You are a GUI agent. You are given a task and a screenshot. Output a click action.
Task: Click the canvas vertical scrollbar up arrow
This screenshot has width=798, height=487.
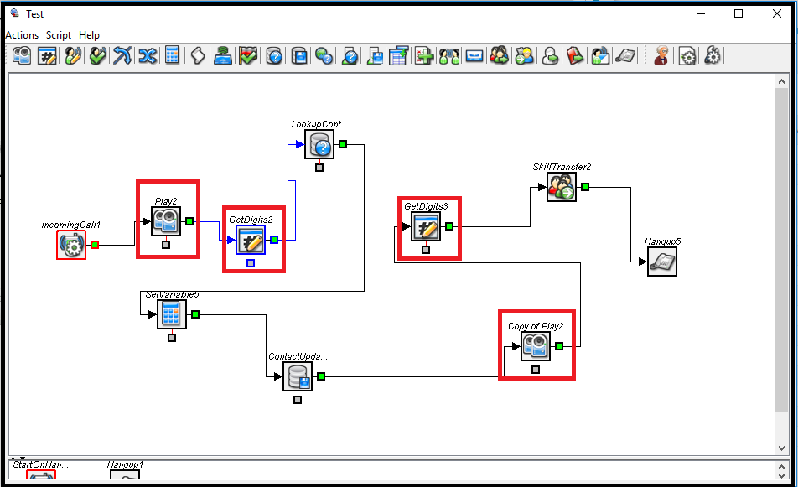pyautogui.click(x=782, y=81)
